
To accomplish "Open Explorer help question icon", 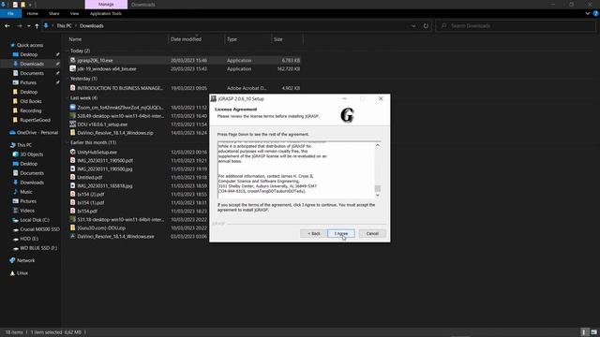I will 596,13.
